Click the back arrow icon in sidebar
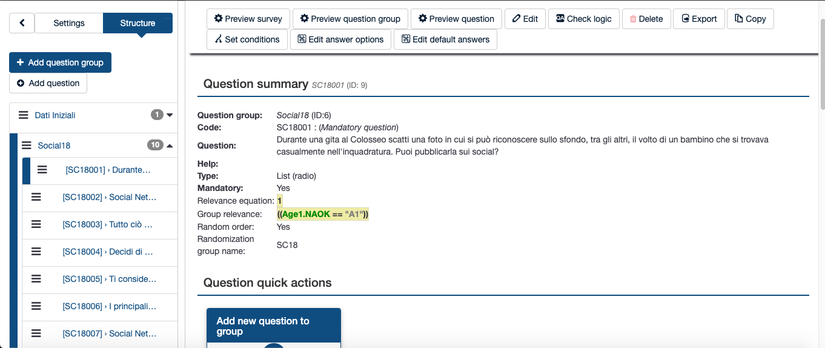The height and width of the screenshot is (348, 825). (x=22, y=23)
